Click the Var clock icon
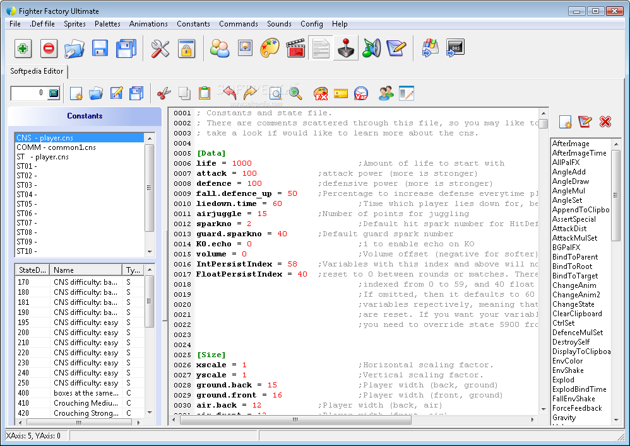The image size is (630, 446). [361, 93]
